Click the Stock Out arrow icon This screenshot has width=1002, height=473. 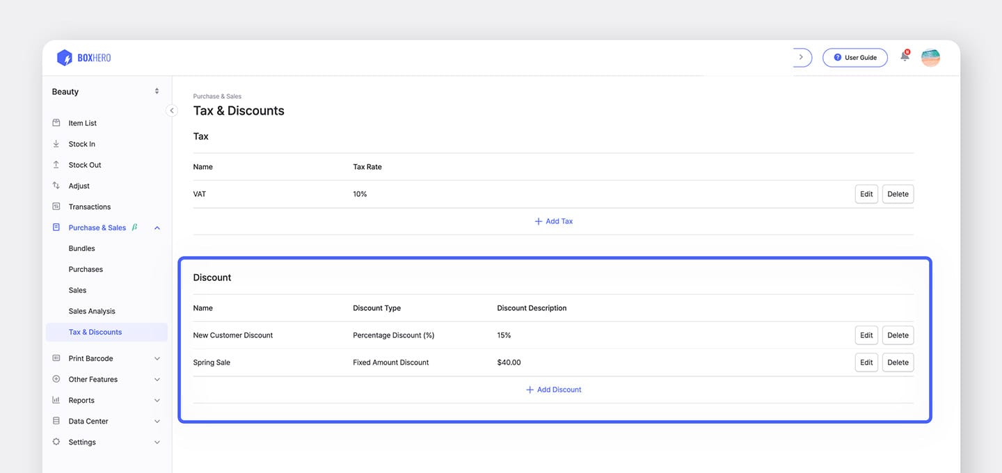56,165
